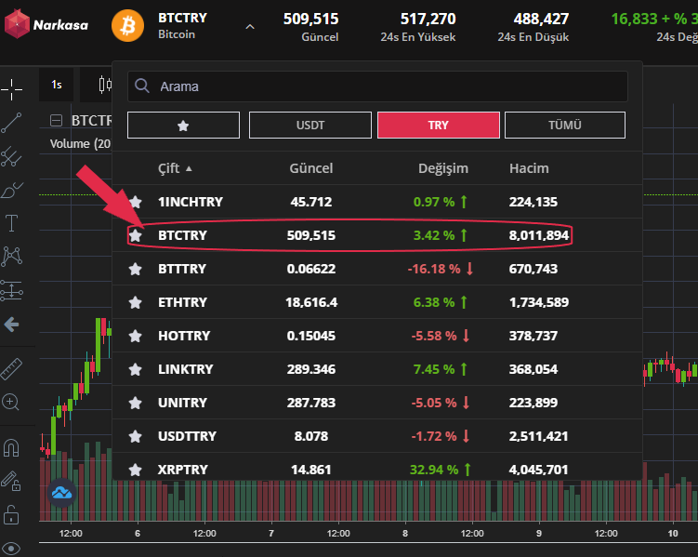Toggle favorite star for BTTTRY
Screen dimensions: 698x557
tap(136, 269)
